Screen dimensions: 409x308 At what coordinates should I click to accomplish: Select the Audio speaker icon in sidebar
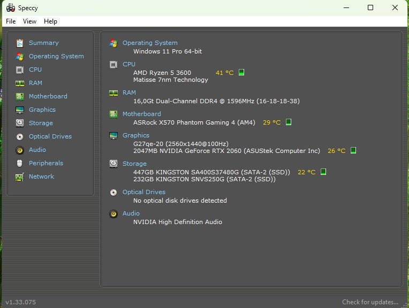click(x=20, y=150)
